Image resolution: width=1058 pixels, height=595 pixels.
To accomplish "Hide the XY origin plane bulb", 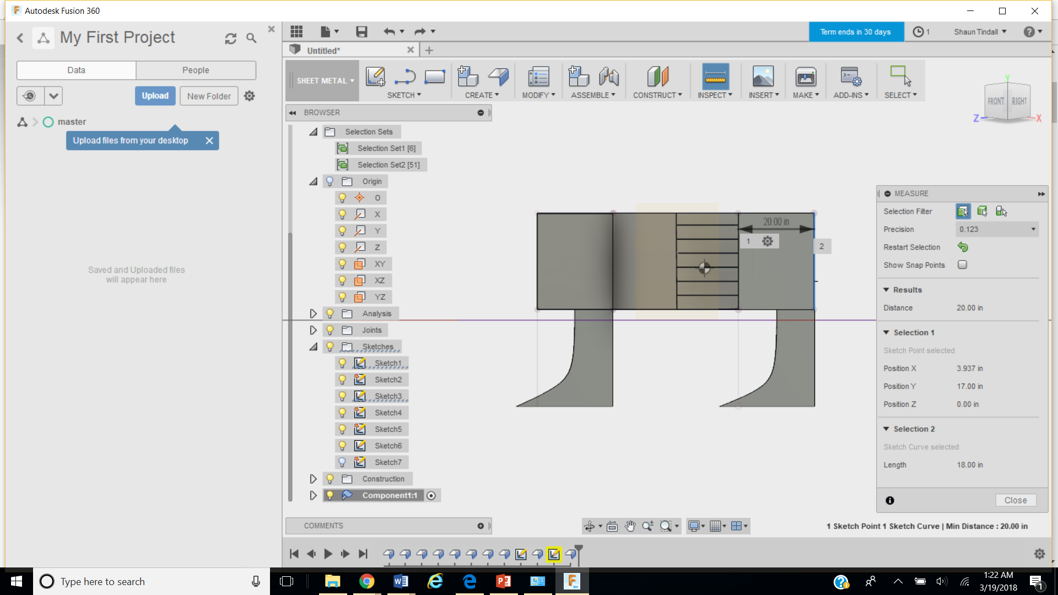I will (x=342, y=264).
